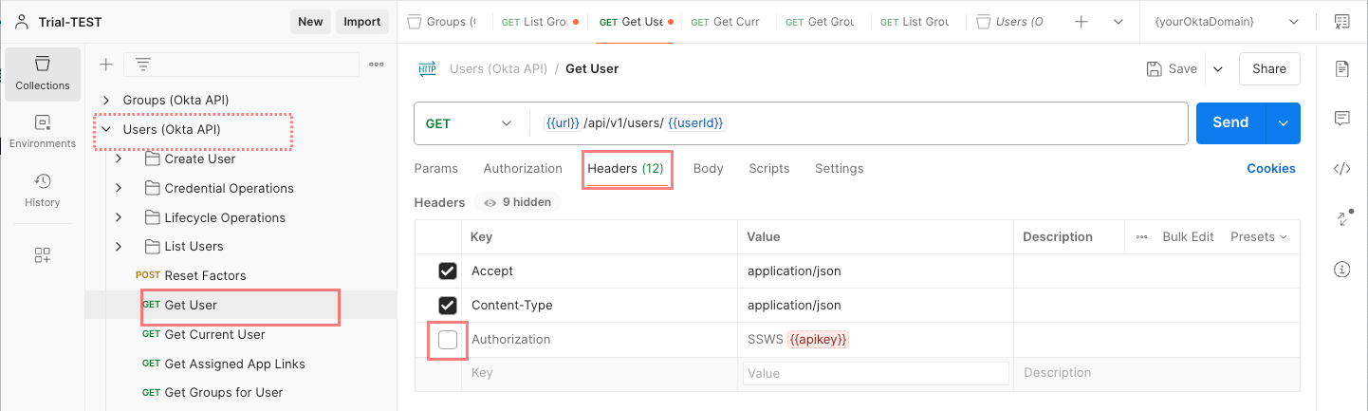Open the comments icon in right sidebar
The image size is (1368, 411).
(x=1341, y=119)
